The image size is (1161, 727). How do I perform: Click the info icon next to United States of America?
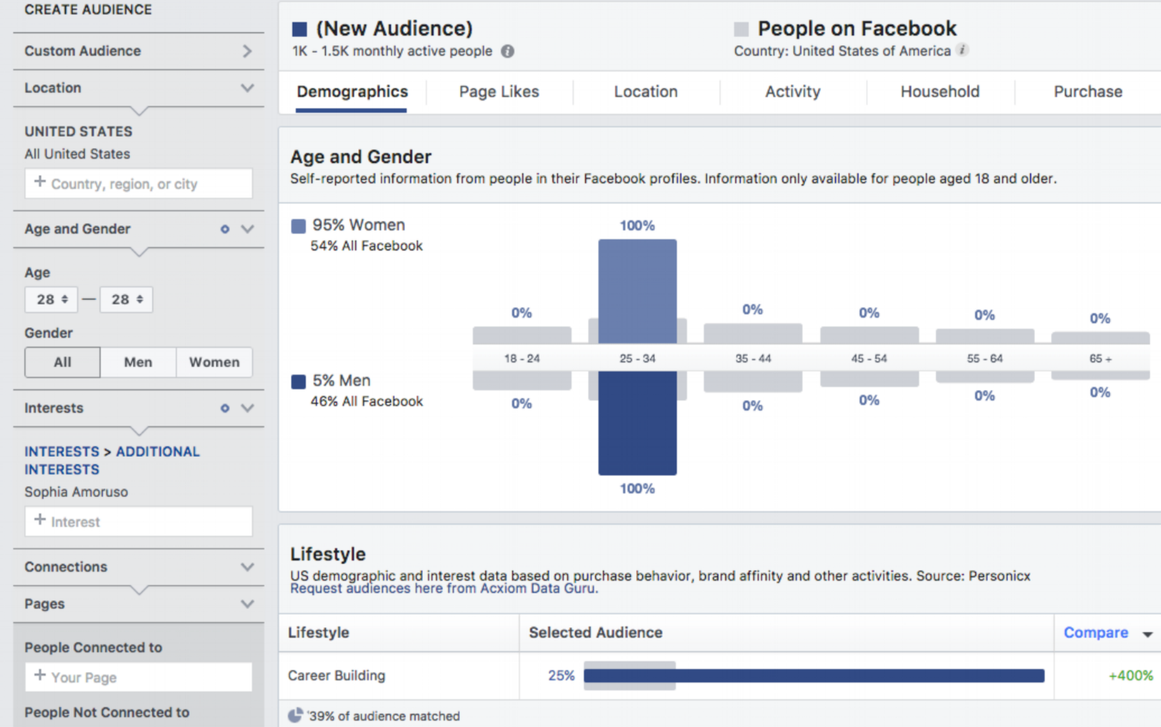[962, 50]
